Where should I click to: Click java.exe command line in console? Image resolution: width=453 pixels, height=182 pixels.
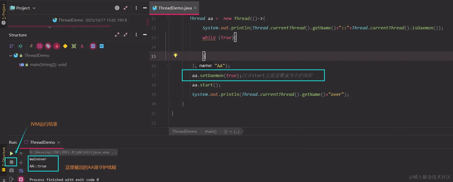[73, 152]
